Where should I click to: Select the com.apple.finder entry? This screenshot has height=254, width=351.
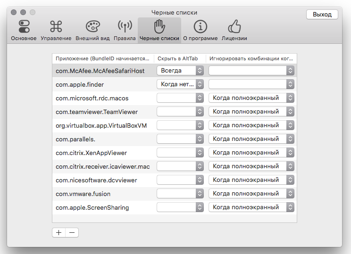80,84
